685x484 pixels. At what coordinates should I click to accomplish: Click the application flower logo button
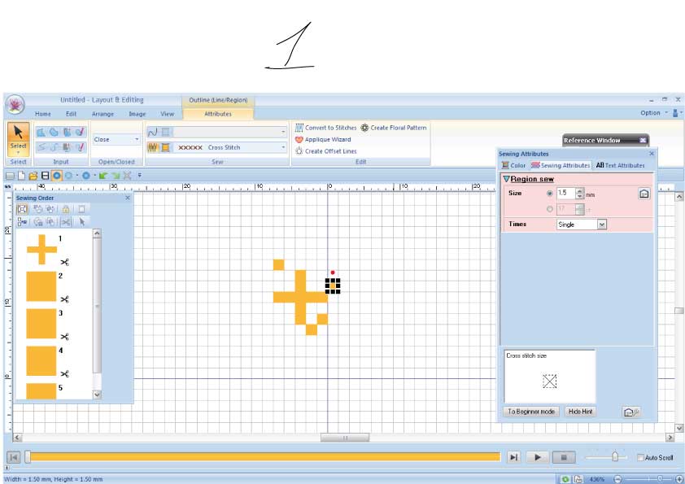pyautogui.click(x=15, y=105)
